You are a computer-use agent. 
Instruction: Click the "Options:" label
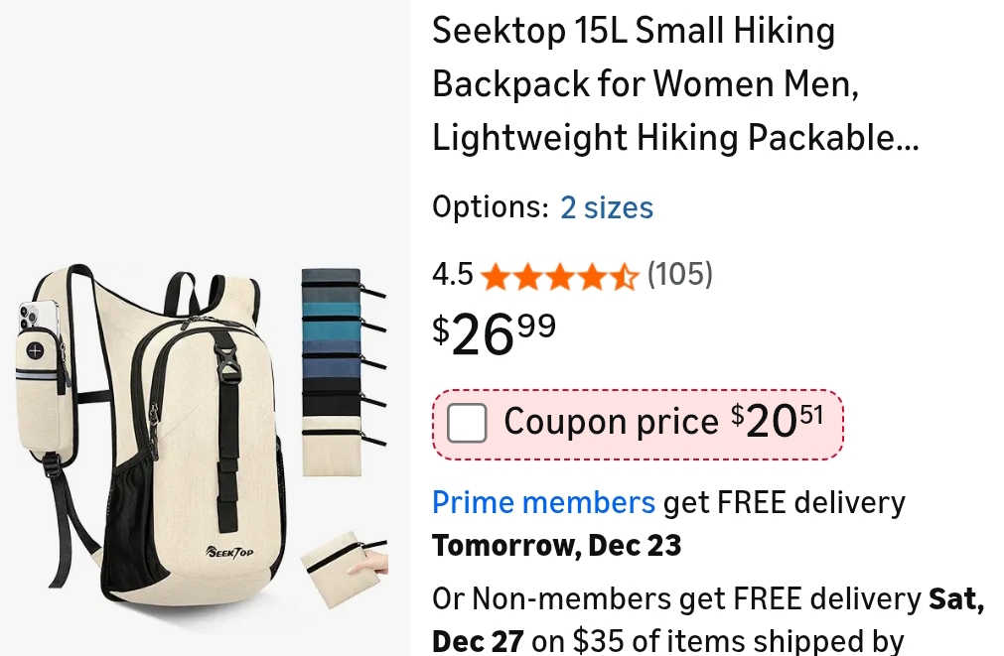tap(490, 208)
